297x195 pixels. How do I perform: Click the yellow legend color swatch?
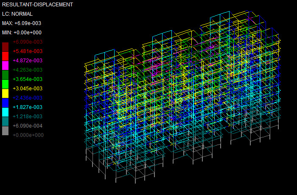[x=5, y=93]
